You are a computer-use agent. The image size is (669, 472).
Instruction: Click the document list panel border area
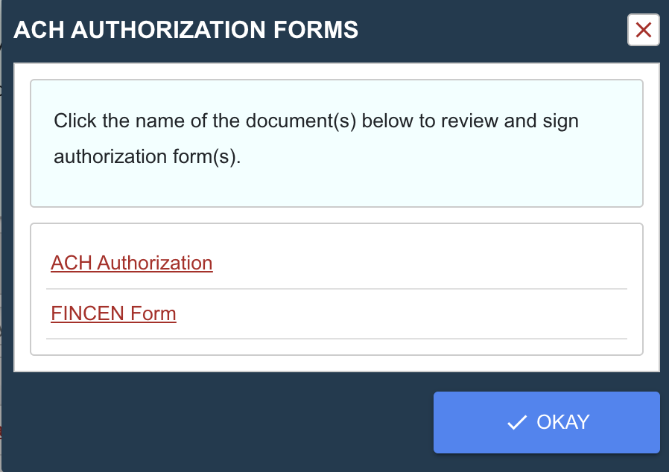(31, 290)
